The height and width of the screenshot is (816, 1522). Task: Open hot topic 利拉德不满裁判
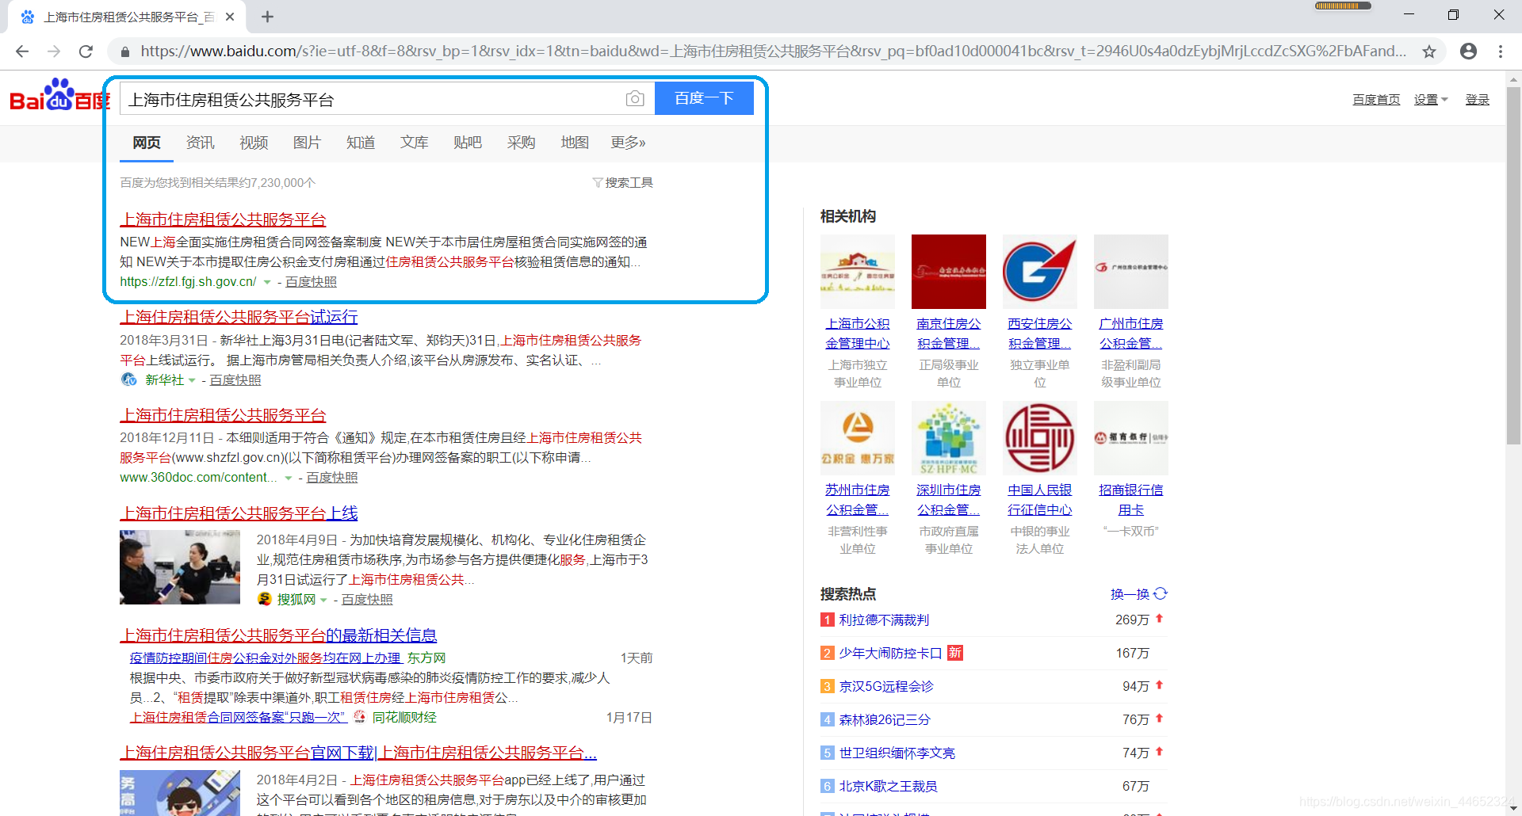884,620
